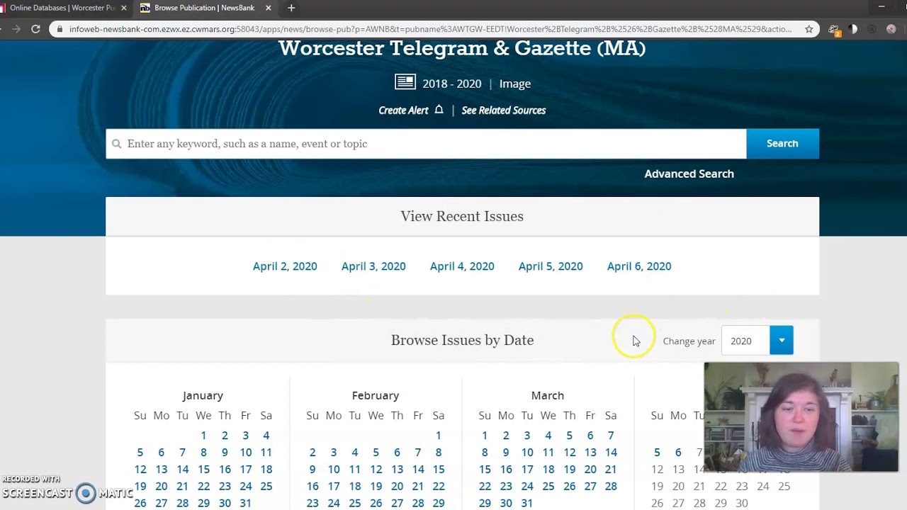Click the padlock icon in the address bar
The height and width of the screenshot is (510, 907).
60,29
